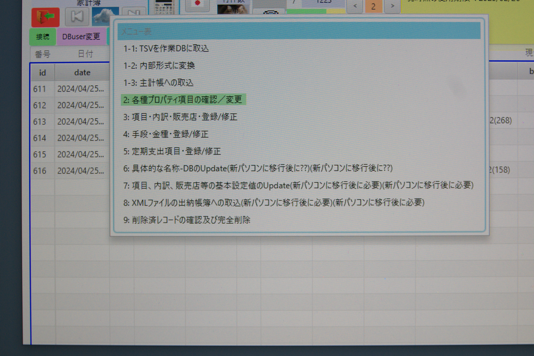The width and height of the screenshot is (534, 356).
Task: Choose menu 9: 削除済レコードの確認及び完全削除
Action: [x=187, y=220]
